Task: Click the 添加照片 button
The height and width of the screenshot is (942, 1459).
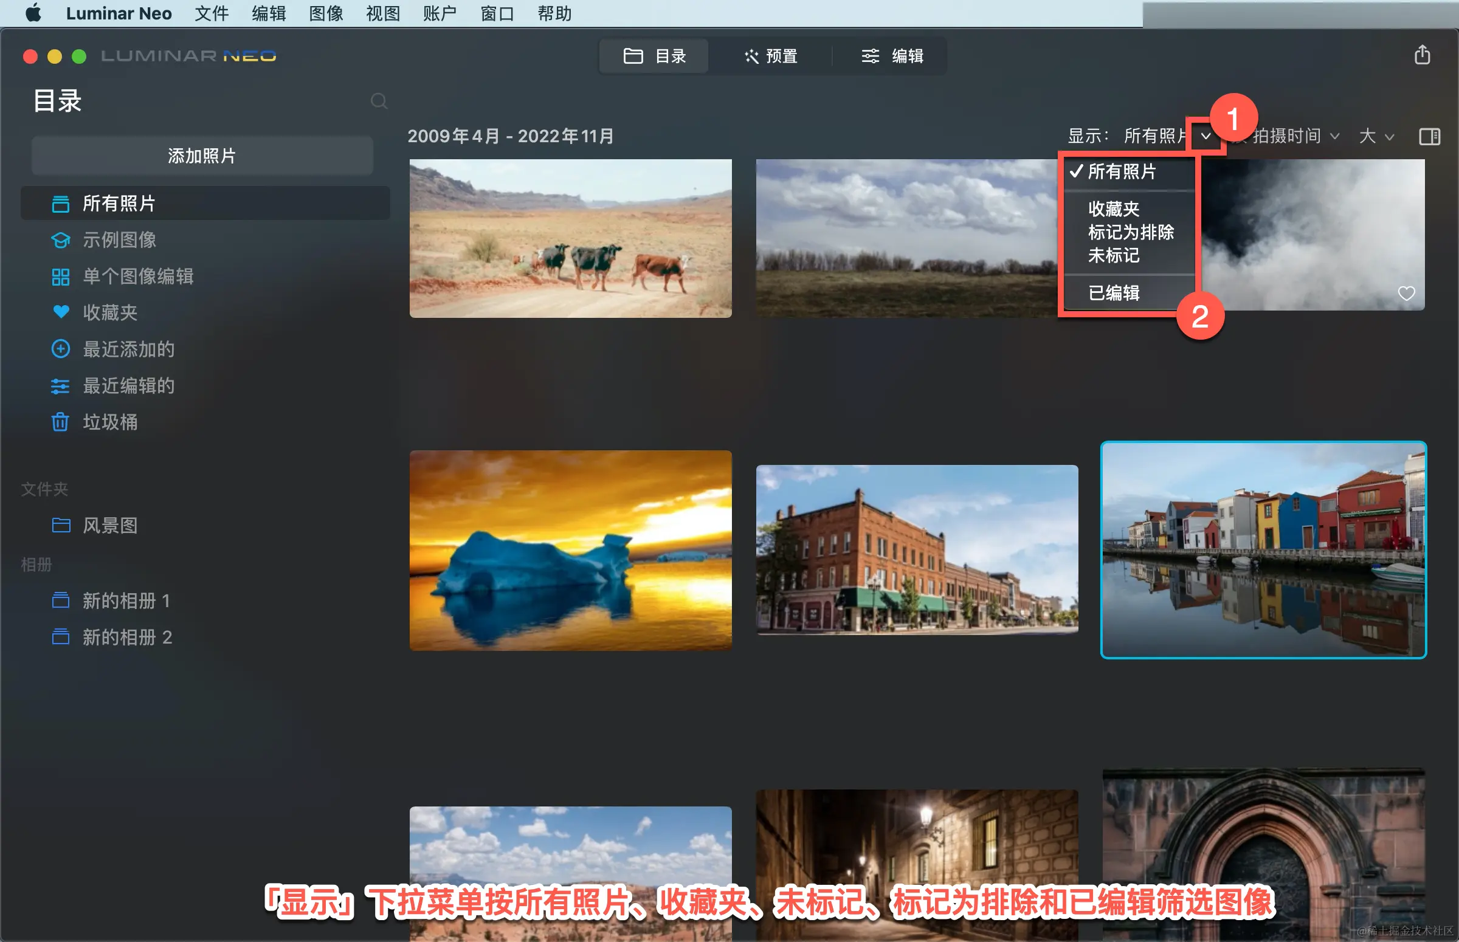Action: coord(202,156)
